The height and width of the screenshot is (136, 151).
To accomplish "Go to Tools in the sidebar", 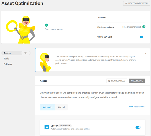I will (x=6, y=59).
